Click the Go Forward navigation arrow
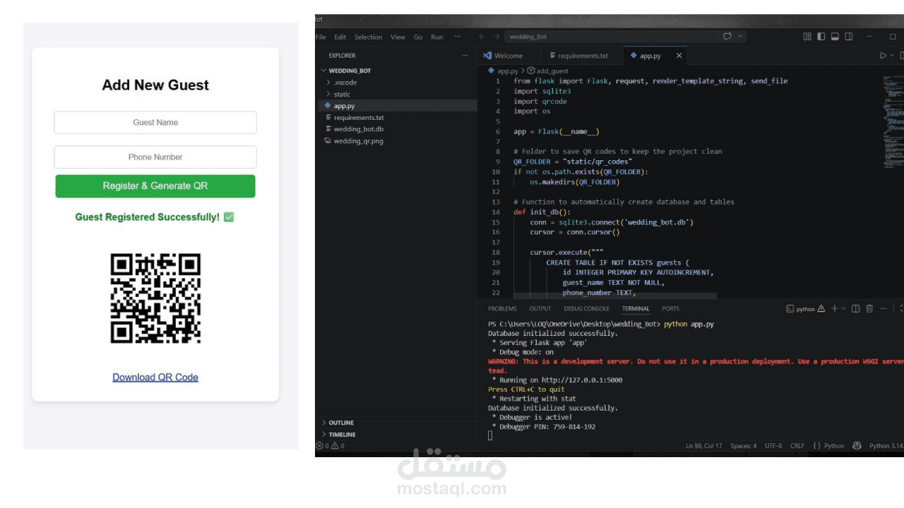Screen dimensions: 904x508 tap(497, 37)
